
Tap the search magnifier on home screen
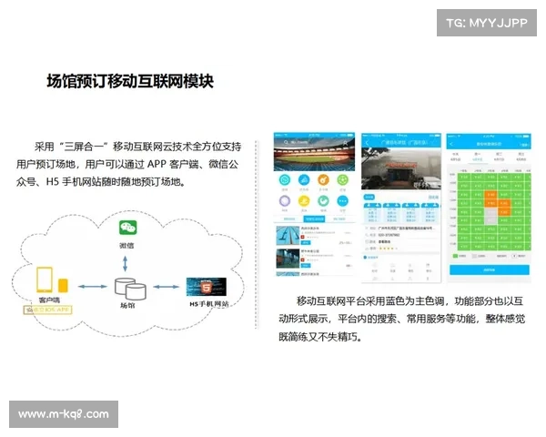pyautogui.click(x=286, y=142)
